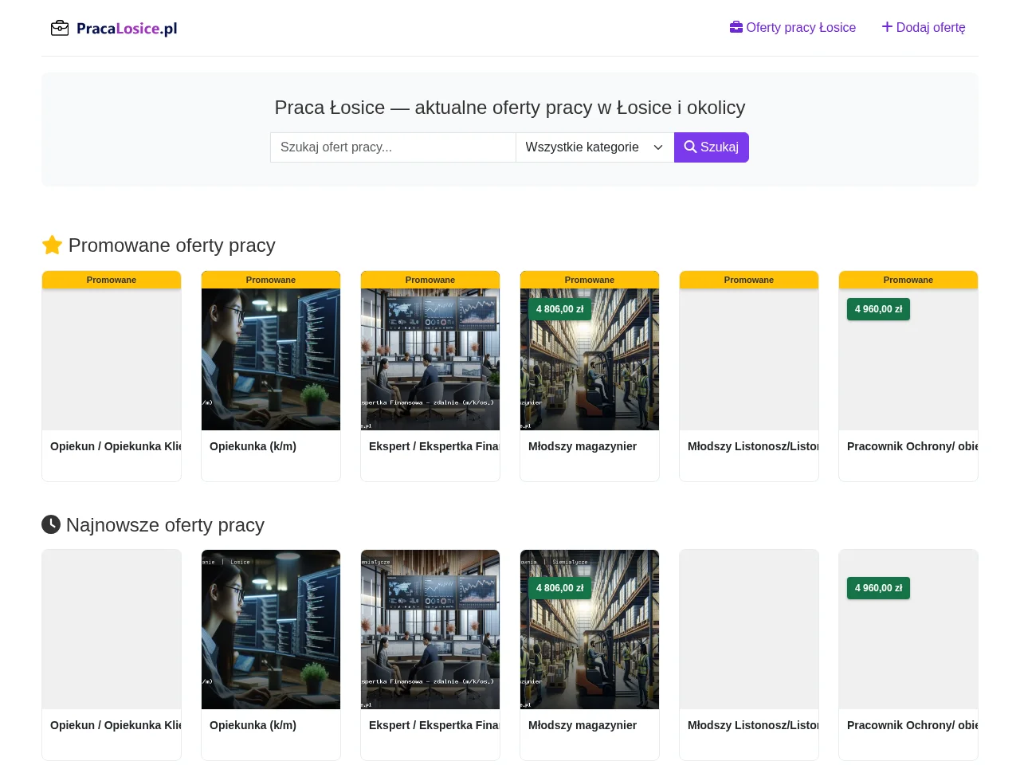Open Najnowsze Młodszy magazynier title

click(x=583, y=725)
